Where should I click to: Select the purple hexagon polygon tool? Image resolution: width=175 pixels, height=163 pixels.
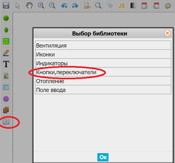[6, 99]
